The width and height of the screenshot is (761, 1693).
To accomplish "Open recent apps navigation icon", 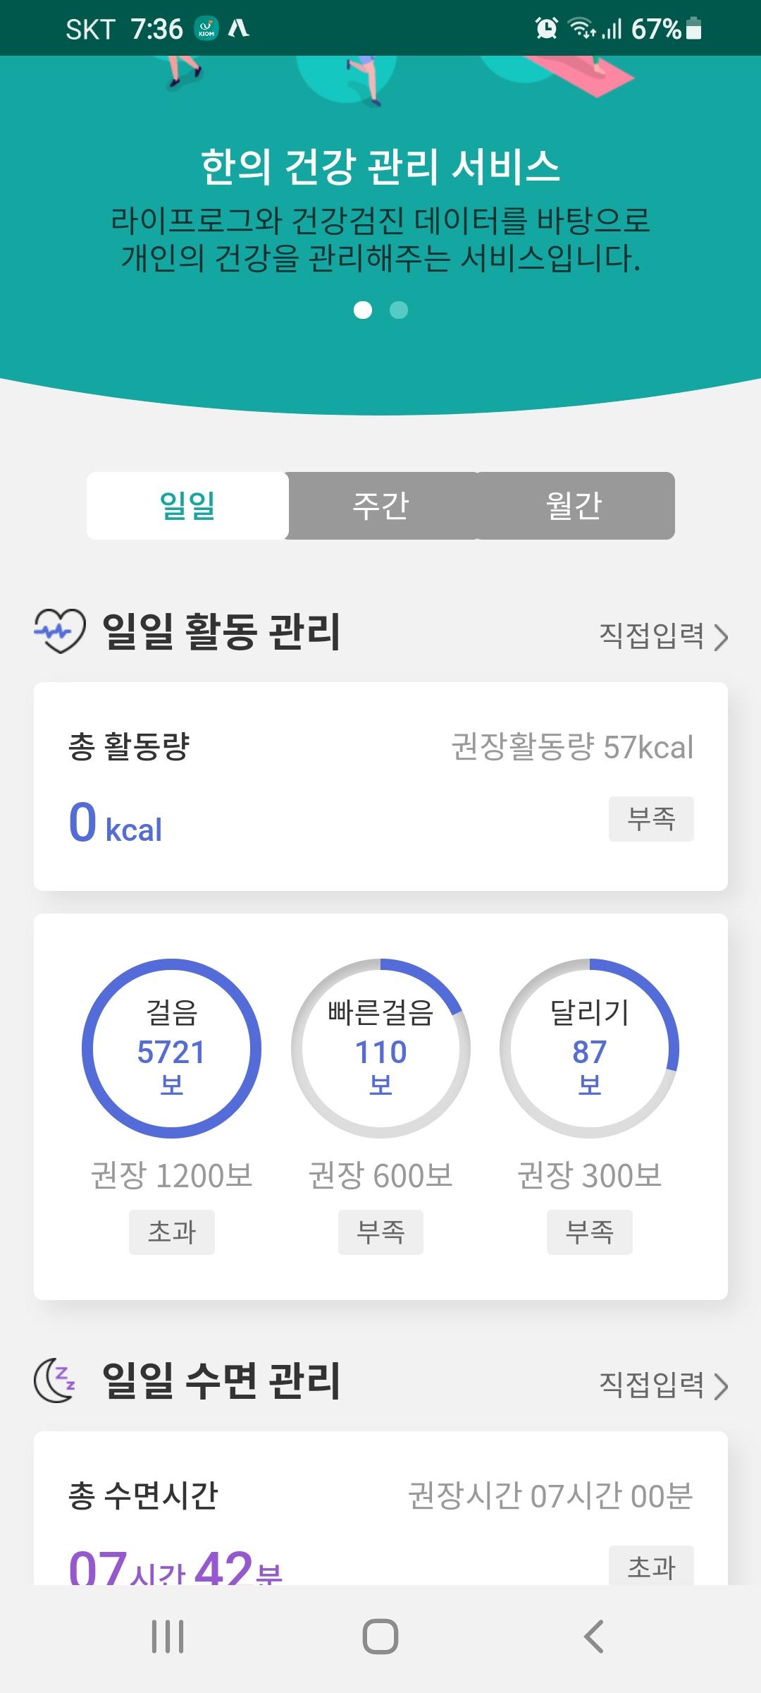I will tap(168, 1636).
